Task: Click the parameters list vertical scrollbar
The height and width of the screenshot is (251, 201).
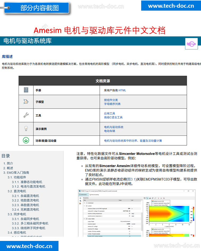Action: 142,222
